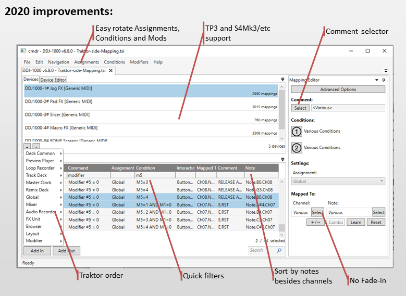The image size is (406, 296).
Task: Expand Master Clock submenu
Action: (x=43, y=183)
